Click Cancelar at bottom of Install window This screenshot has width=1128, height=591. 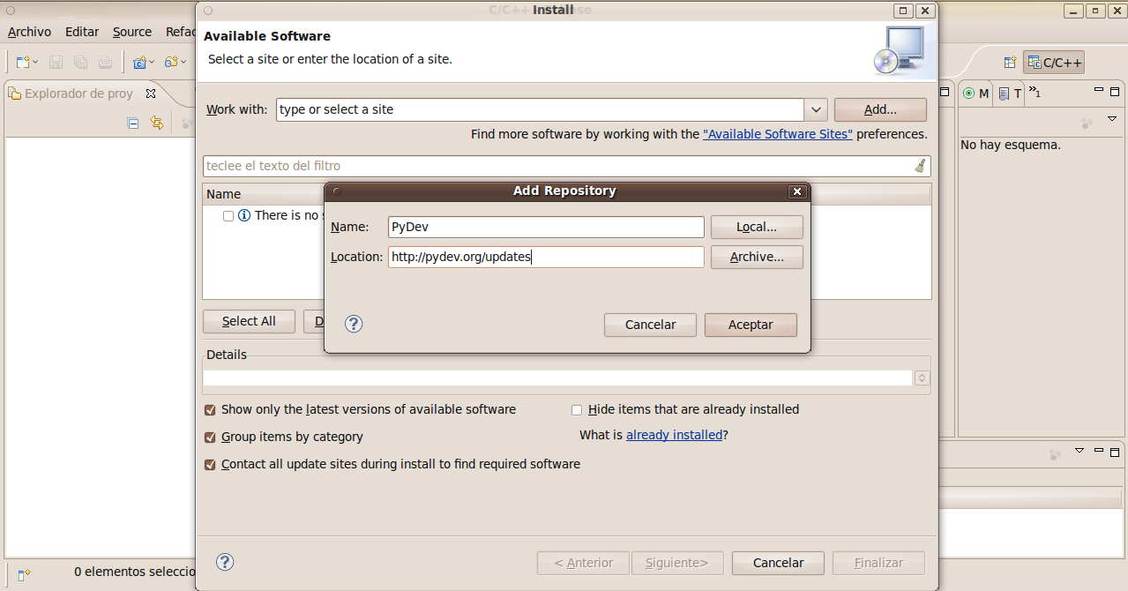tap(779, 563)
